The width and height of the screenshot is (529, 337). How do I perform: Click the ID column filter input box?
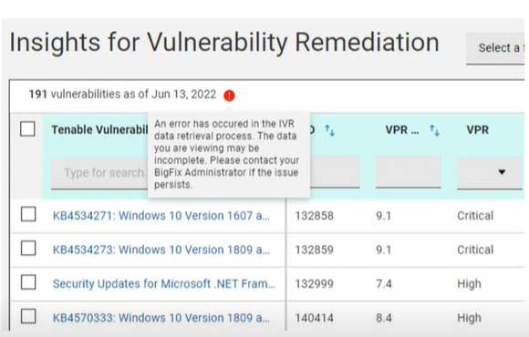pos(335,172)
